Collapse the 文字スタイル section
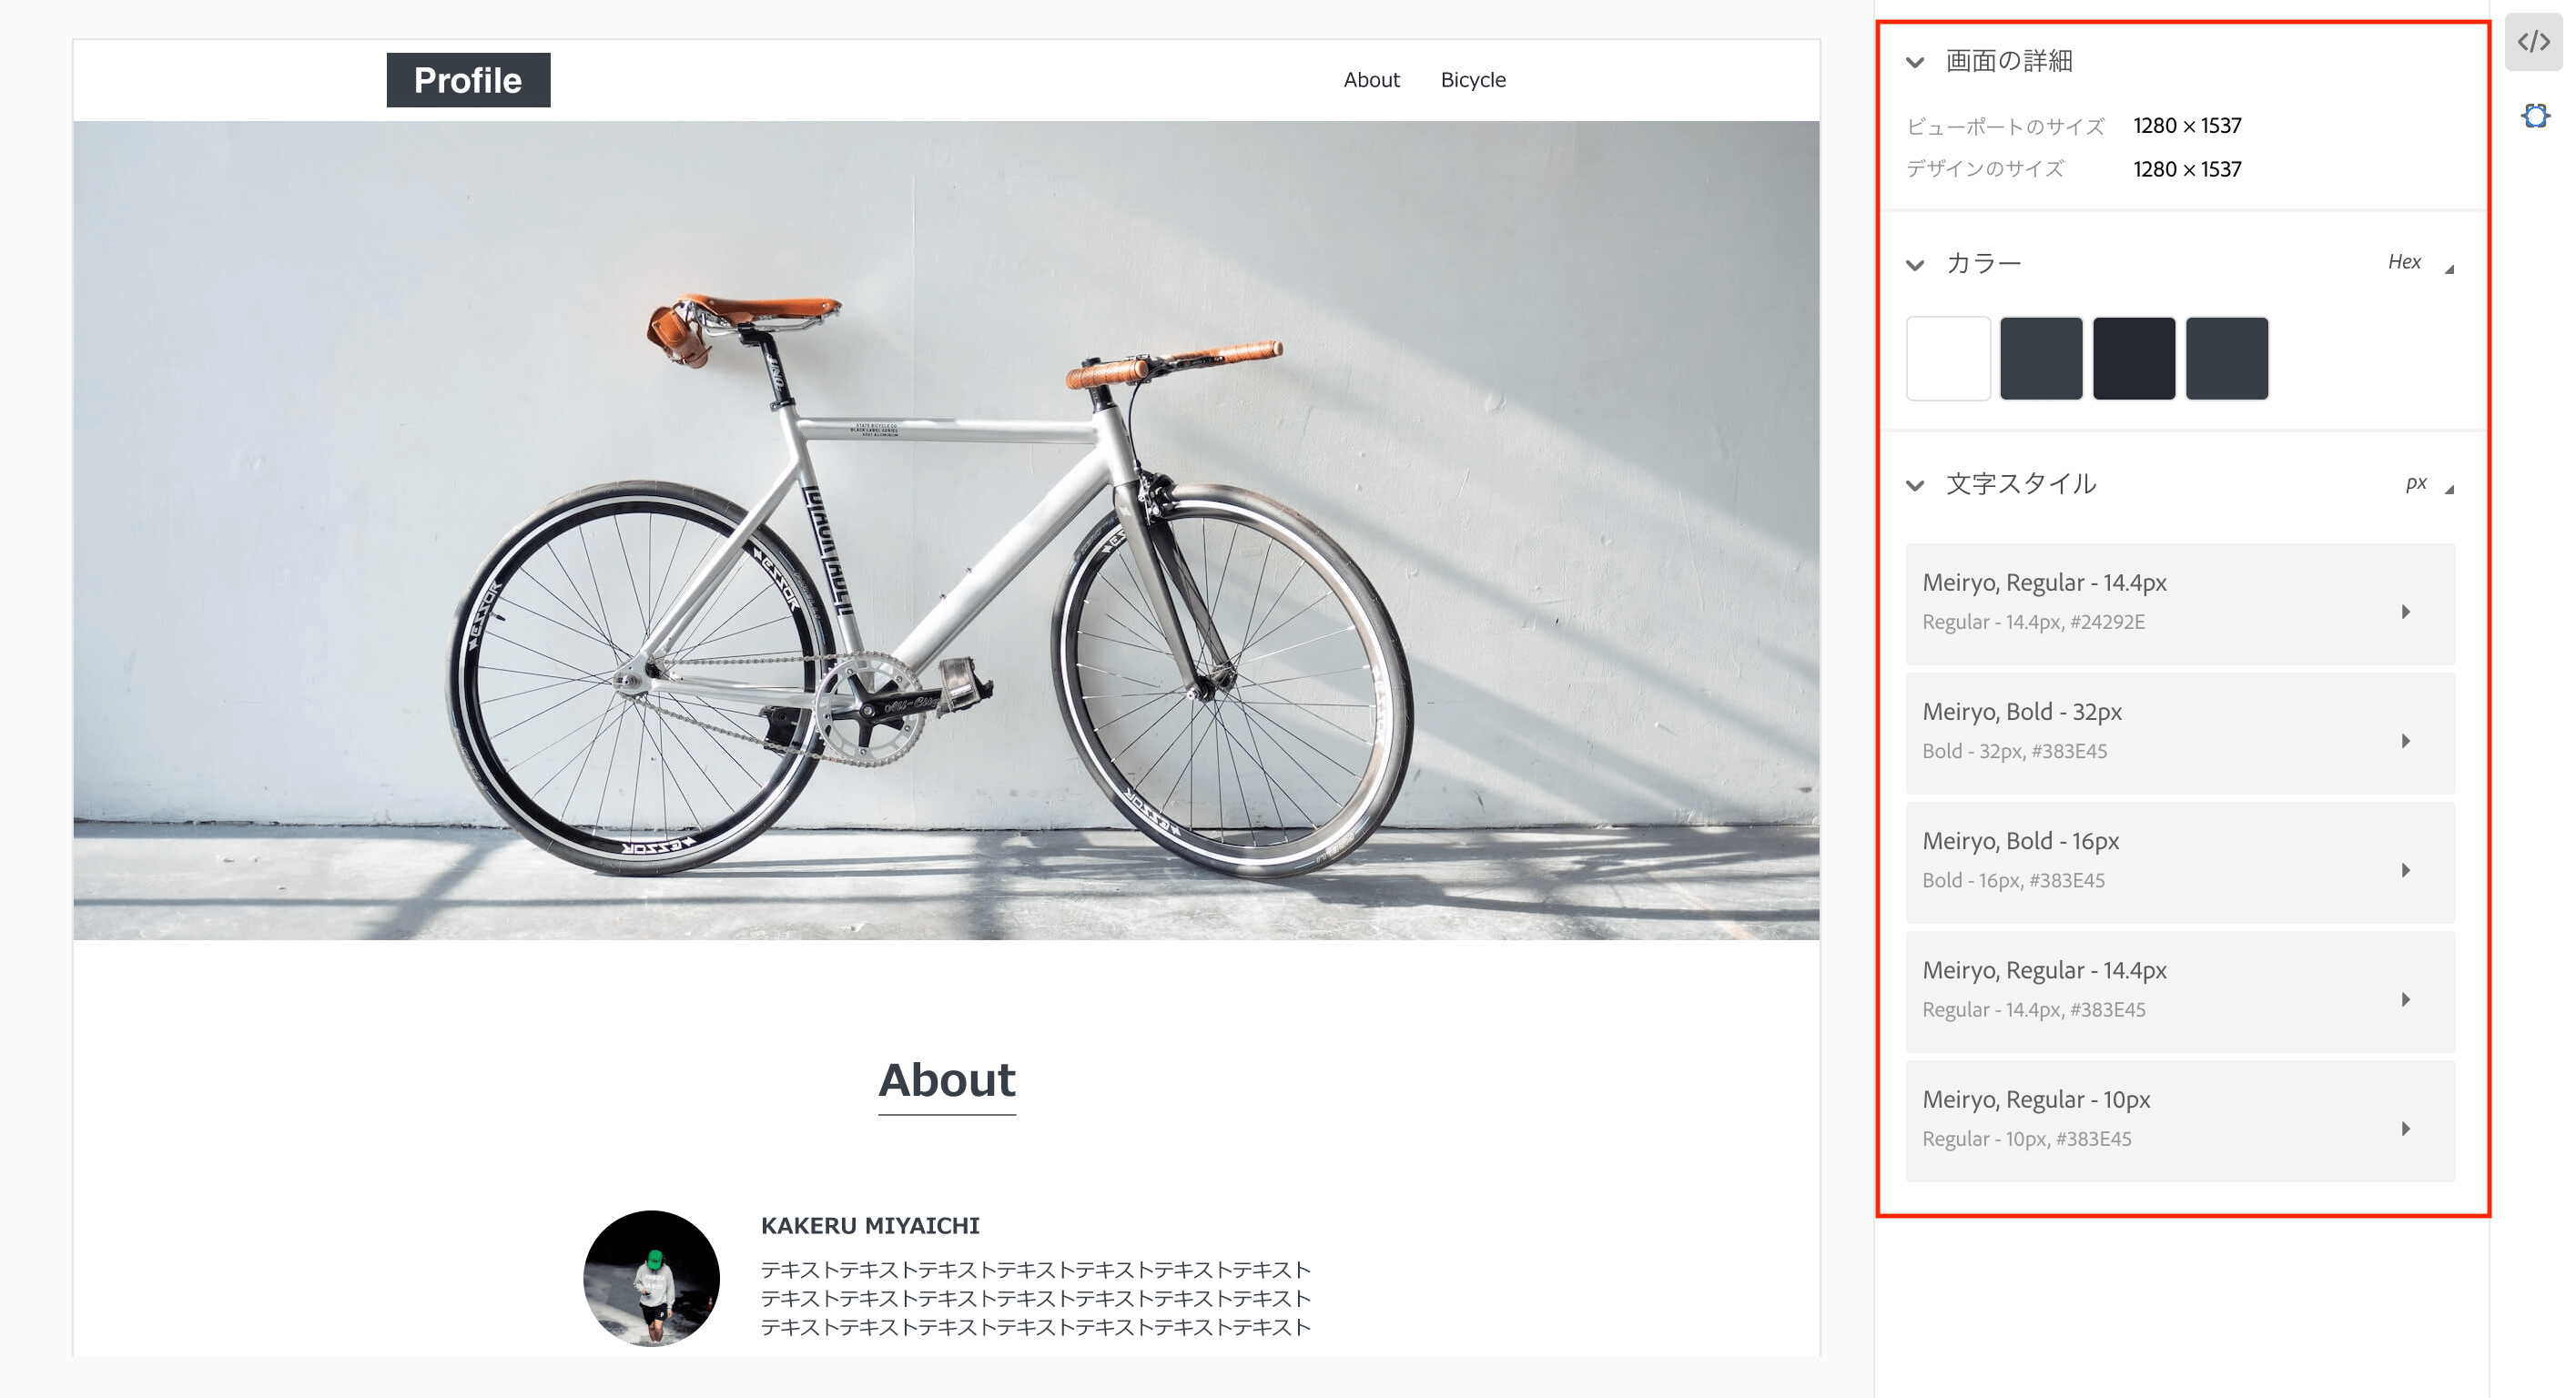The height and width of the screenshot is (1398, 2576). pyautogui.click(x=1915, y=485)
